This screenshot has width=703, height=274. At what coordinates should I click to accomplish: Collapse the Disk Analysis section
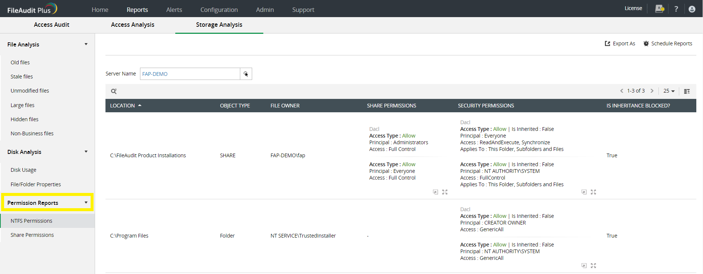click(86, 152)
